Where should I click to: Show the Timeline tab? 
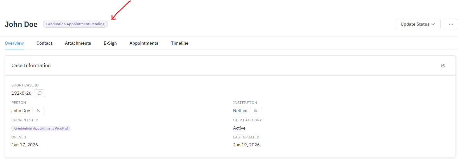click(x=180, y=43)
